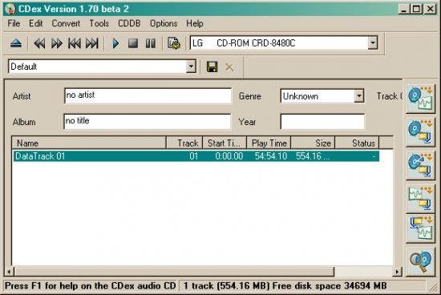Click the Press F1 help status text
The width and height of the screenshot is (441, 295).
tap(90, 286)
